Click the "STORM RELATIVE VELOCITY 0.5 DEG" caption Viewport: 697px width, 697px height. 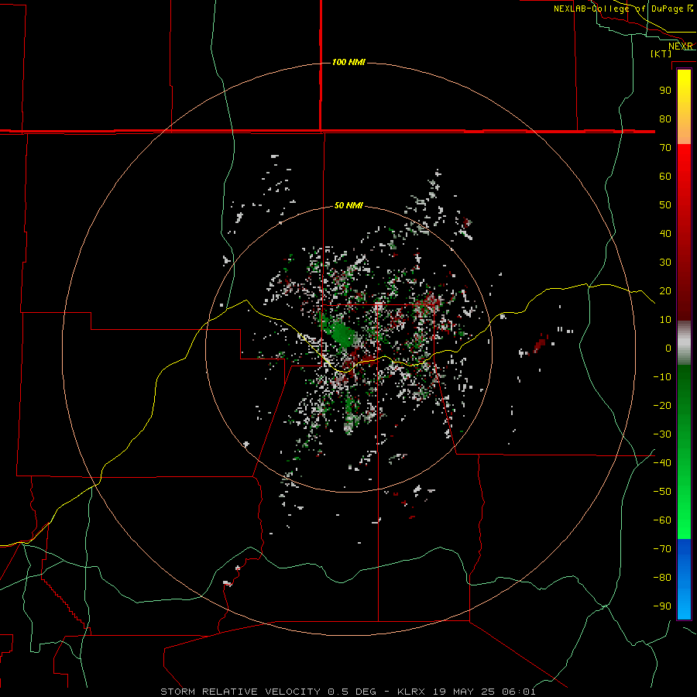[268, 692]
